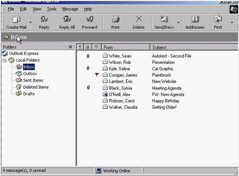Viewport: 239px width, 176px height.
Task: Sort by the From column header
Action: 125,47
